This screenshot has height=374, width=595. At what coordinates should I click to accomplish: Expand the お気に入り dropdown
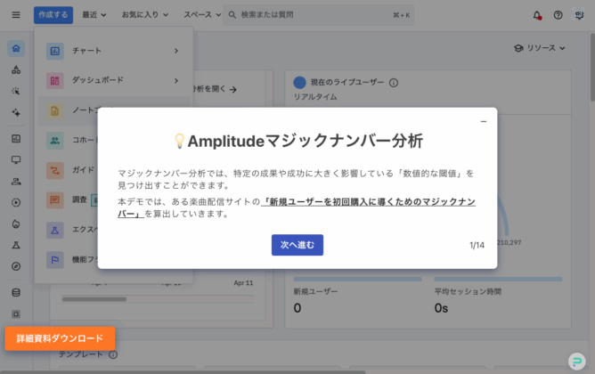tap(145, 15)
